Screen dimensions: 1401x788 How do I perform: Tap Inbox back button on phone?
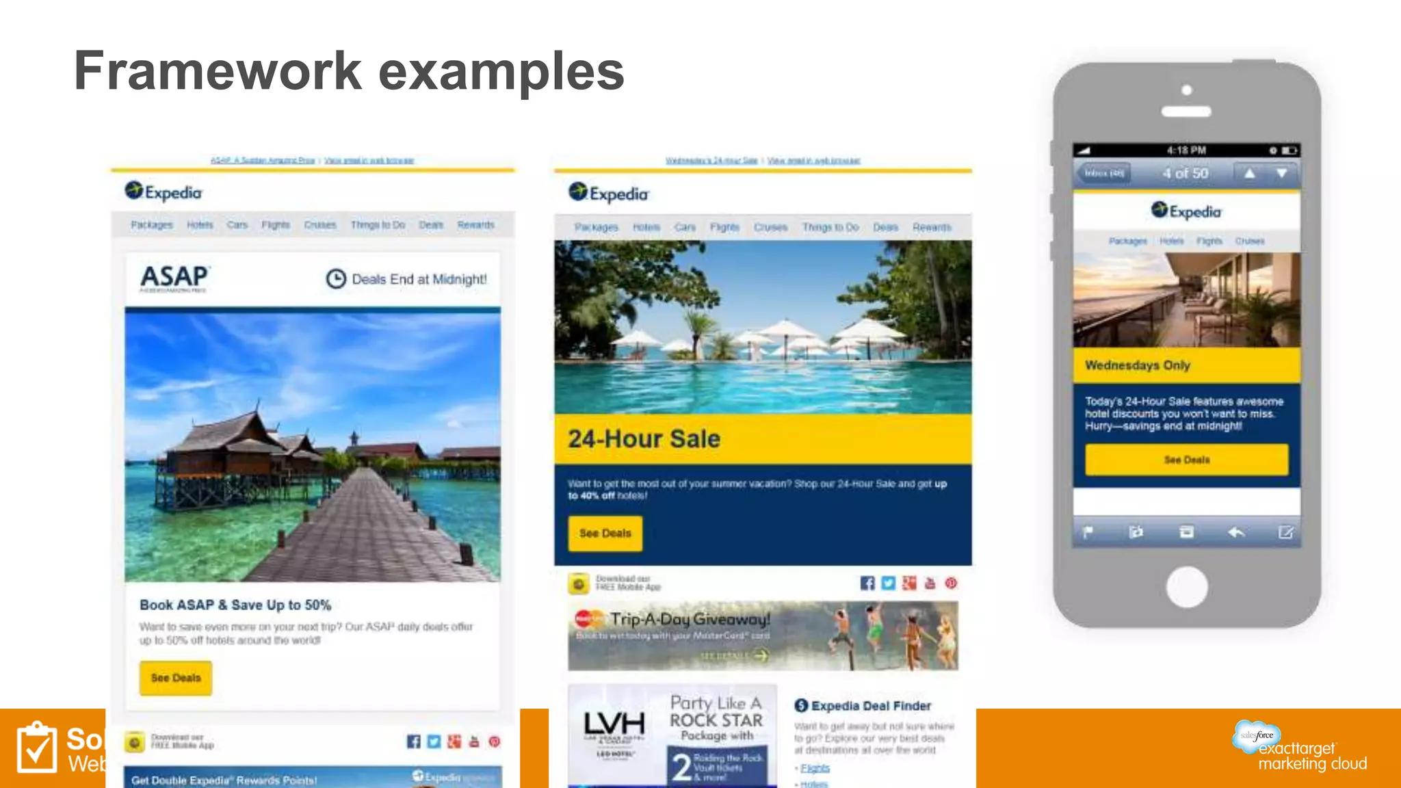[1103, 174]
